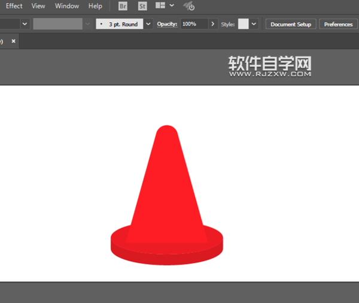This screenshot has height=303, width=359.
Task: Open the Style dropdown arrow
Action: pyautogui.click(x=254, y=24)
